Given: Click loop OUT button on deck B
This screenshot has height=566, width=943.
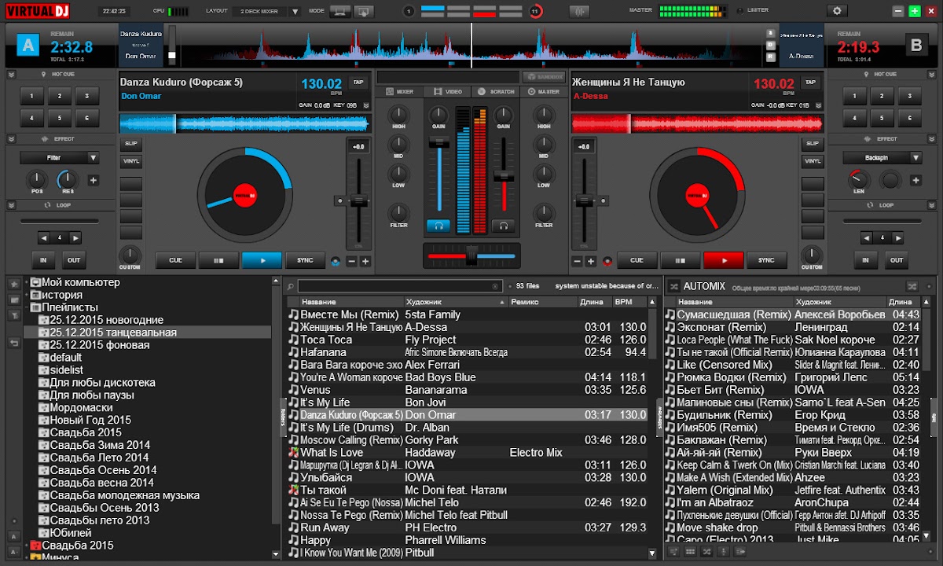Looking at the screenshot, I should (x=897, y=260).
